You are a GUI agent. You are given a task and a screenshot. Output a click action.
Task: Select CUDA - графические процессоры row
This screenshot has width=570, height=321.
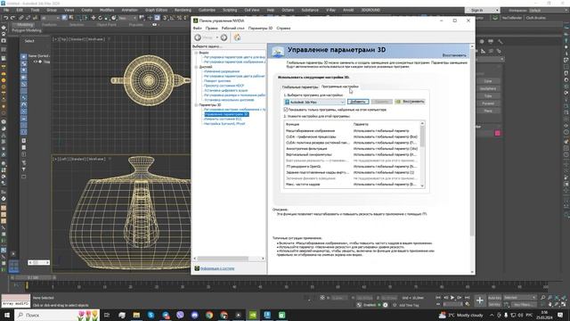352,136
